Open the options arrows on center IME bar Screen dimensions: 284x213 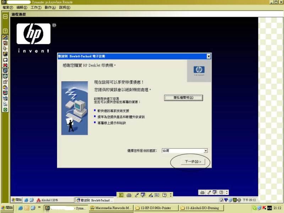(x=170, y=195)
